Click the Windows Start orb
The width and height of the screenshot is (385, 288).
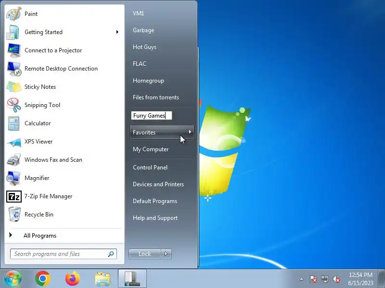(x=13, y=279)
